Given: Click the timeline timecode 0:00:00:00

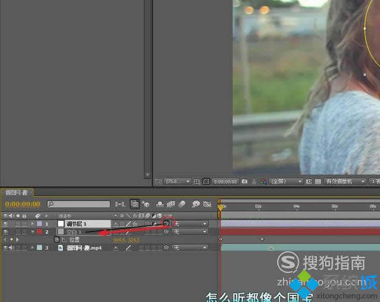Looking at the screenshot, I should pyautogui.click(x=23, y=204).
